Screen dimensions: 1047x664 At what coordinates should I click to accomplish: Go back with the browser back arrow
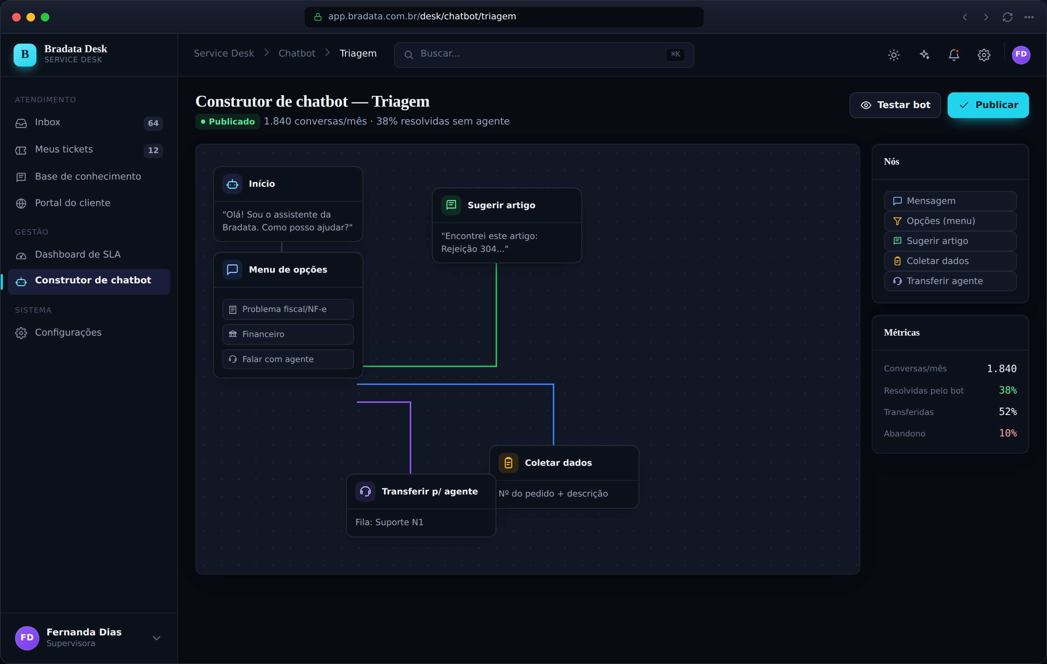click(965, 17)
